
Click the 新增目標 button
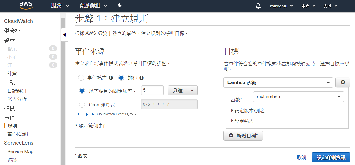tap(243, 136)
